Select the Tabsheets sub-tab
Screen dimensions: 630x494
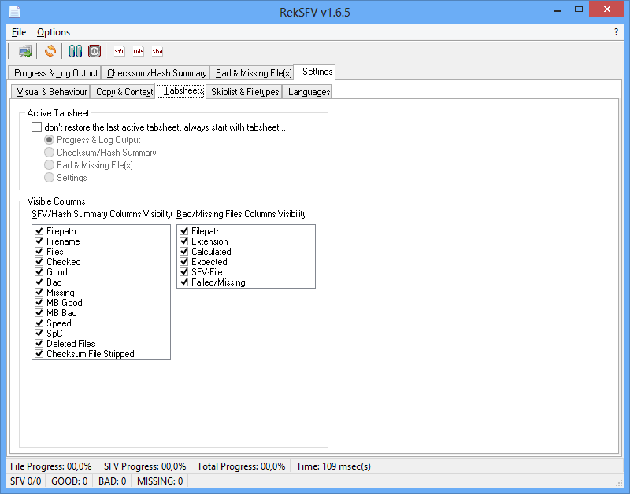[x=181, y=90]
